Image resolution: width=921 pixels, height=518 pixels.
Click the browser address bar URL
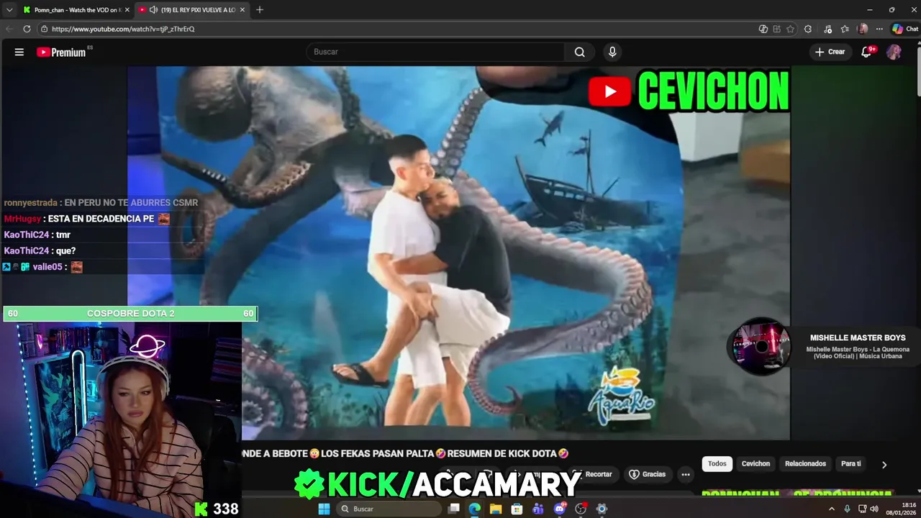[x=123, y=29]
